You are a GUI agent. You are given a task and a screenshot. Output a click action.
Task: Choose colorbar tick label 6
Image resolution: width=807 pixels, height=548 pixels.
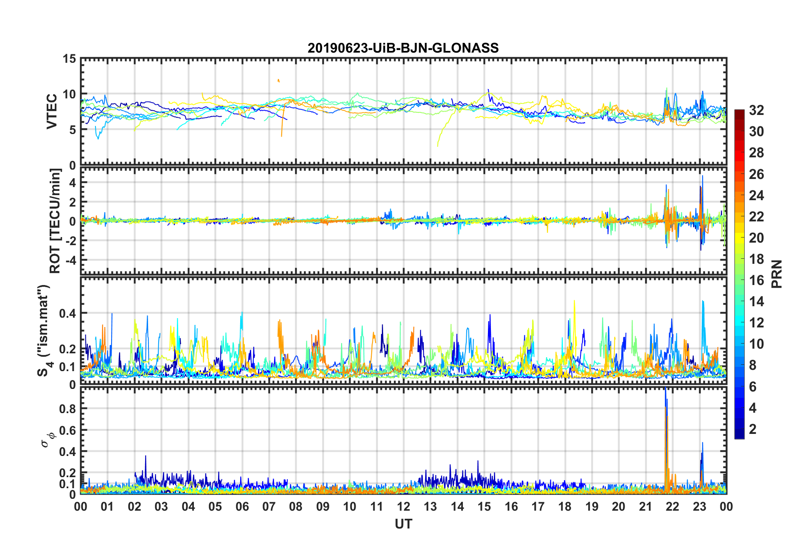pyautogui.click(x=753, y=386)
